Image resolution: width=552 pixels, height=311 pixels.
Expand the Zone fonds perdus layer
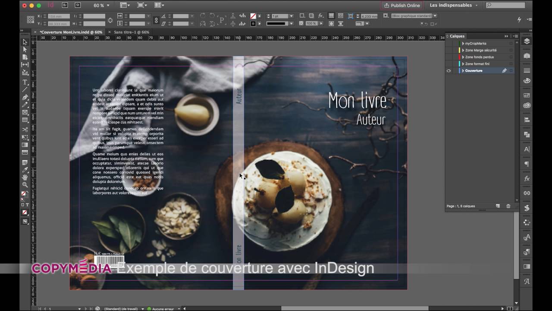coord(463,57)
